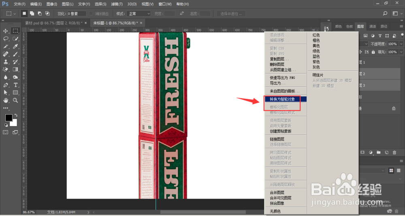Choose '转换为智能对象' from context menu
This screenshot has height=216, width=405.
pyautogui.click(x=286, y=99)
